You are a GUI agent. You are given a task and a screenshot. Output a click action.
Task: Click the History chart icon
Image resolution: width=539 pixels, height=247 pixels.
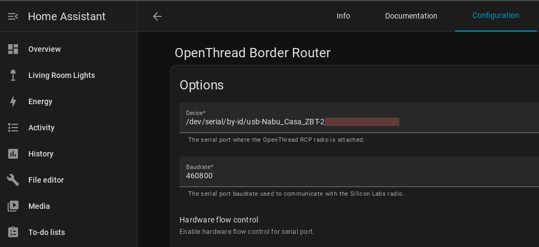coord(13,154)
